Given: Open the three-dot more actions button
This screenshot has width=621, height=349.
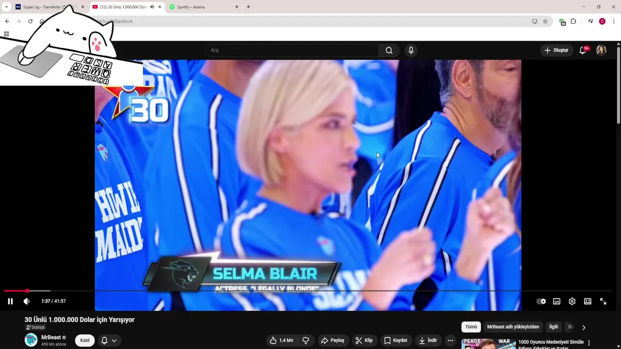Looking at the screenshot, I should pyautogui.click(x=450, y=340).
